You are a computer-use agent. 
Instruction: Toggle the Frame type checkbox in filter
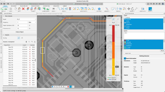tap(125, 26)
